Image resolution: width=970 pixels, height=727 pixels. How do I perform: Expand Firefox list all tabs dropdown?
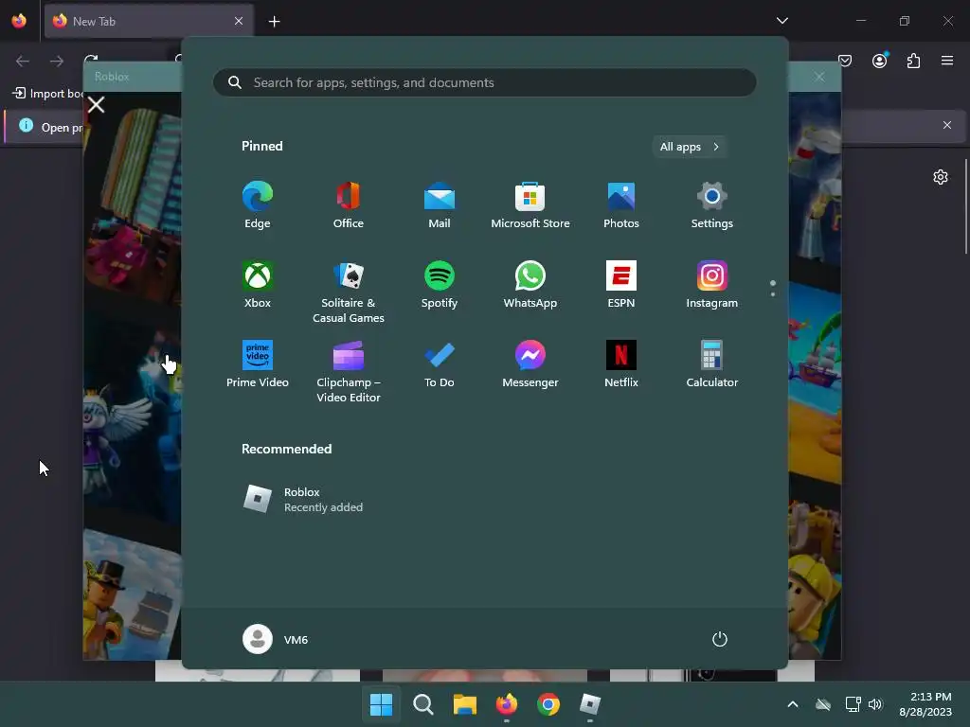coord(781,21)
